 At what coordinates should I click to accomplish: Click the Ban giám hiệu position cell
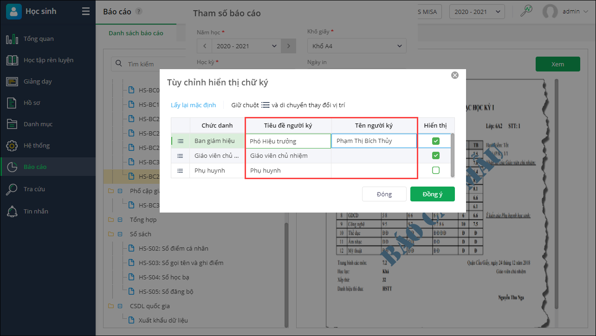point(217,141)
